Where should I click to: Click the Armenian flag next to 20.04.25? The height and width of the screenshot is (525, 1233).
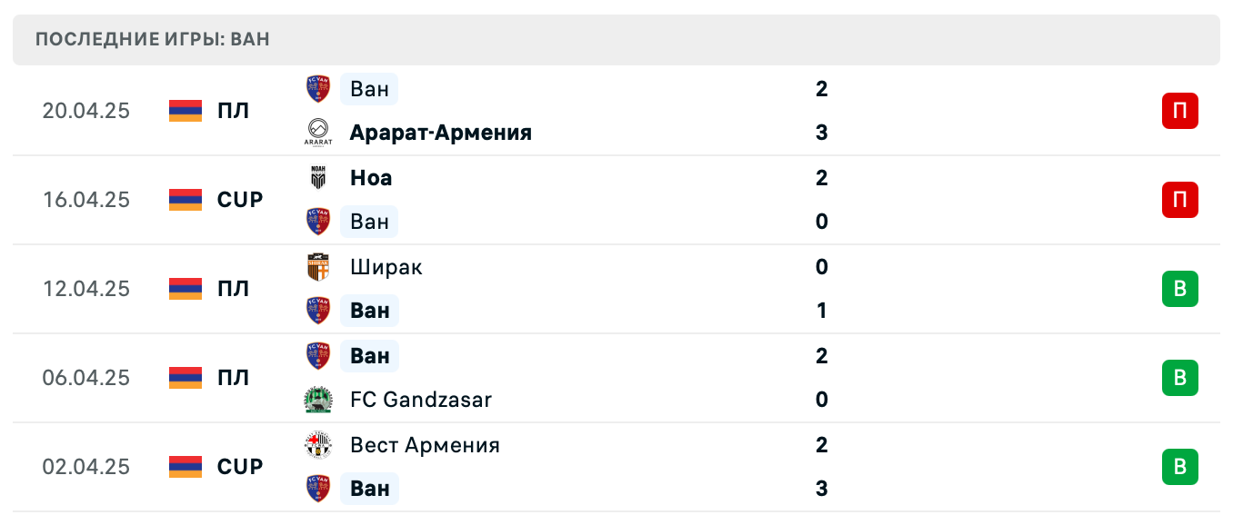[185, 111]
